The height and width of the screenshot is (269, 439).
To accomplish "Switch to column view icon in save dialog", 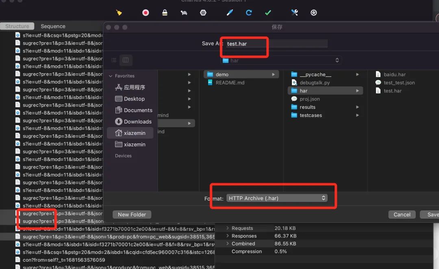I will [x=126, y=60].
